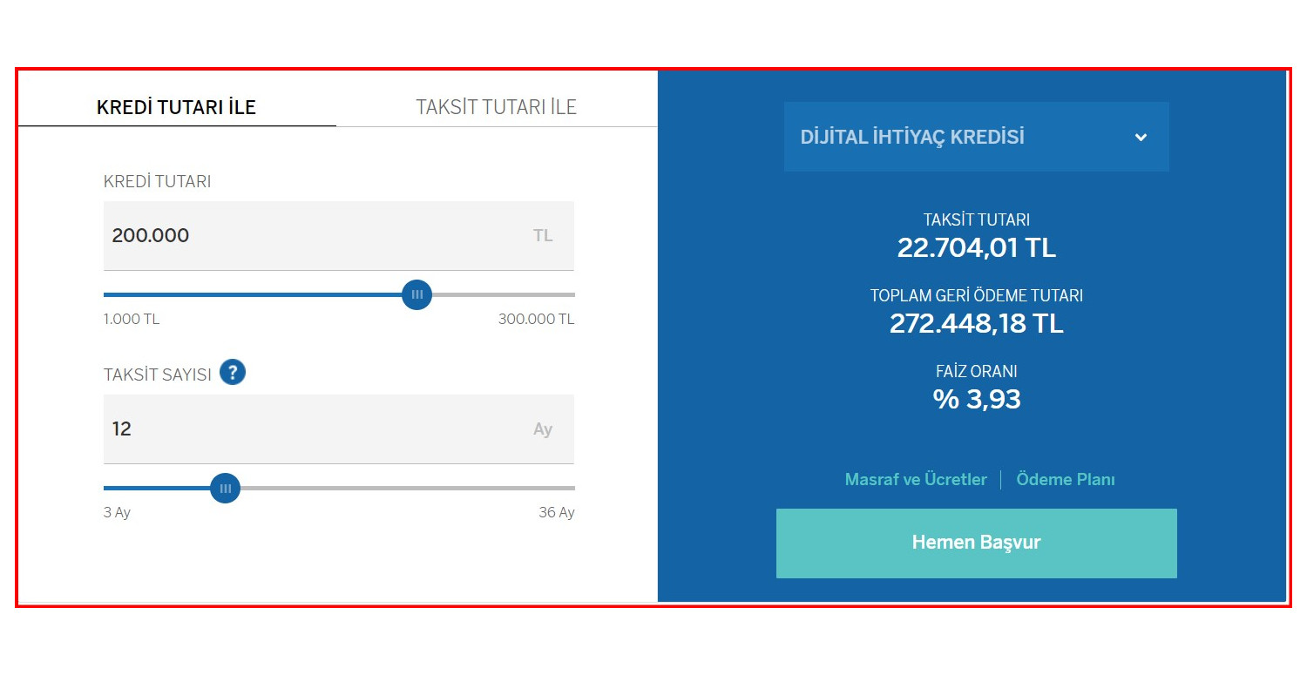Open the Masraf ve Ücretler link
Screen dimensions: 1307x675
pos(916,480)
